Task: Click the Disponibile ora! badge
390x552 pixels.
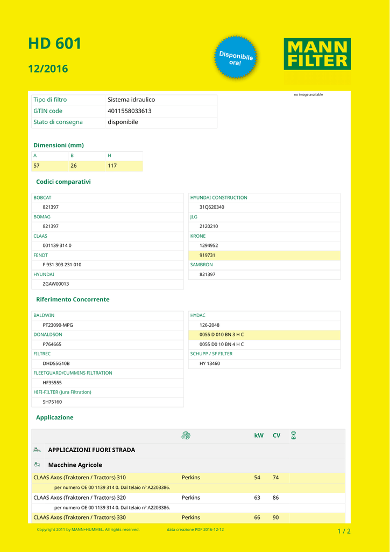Action: click(x=236, y=57)
